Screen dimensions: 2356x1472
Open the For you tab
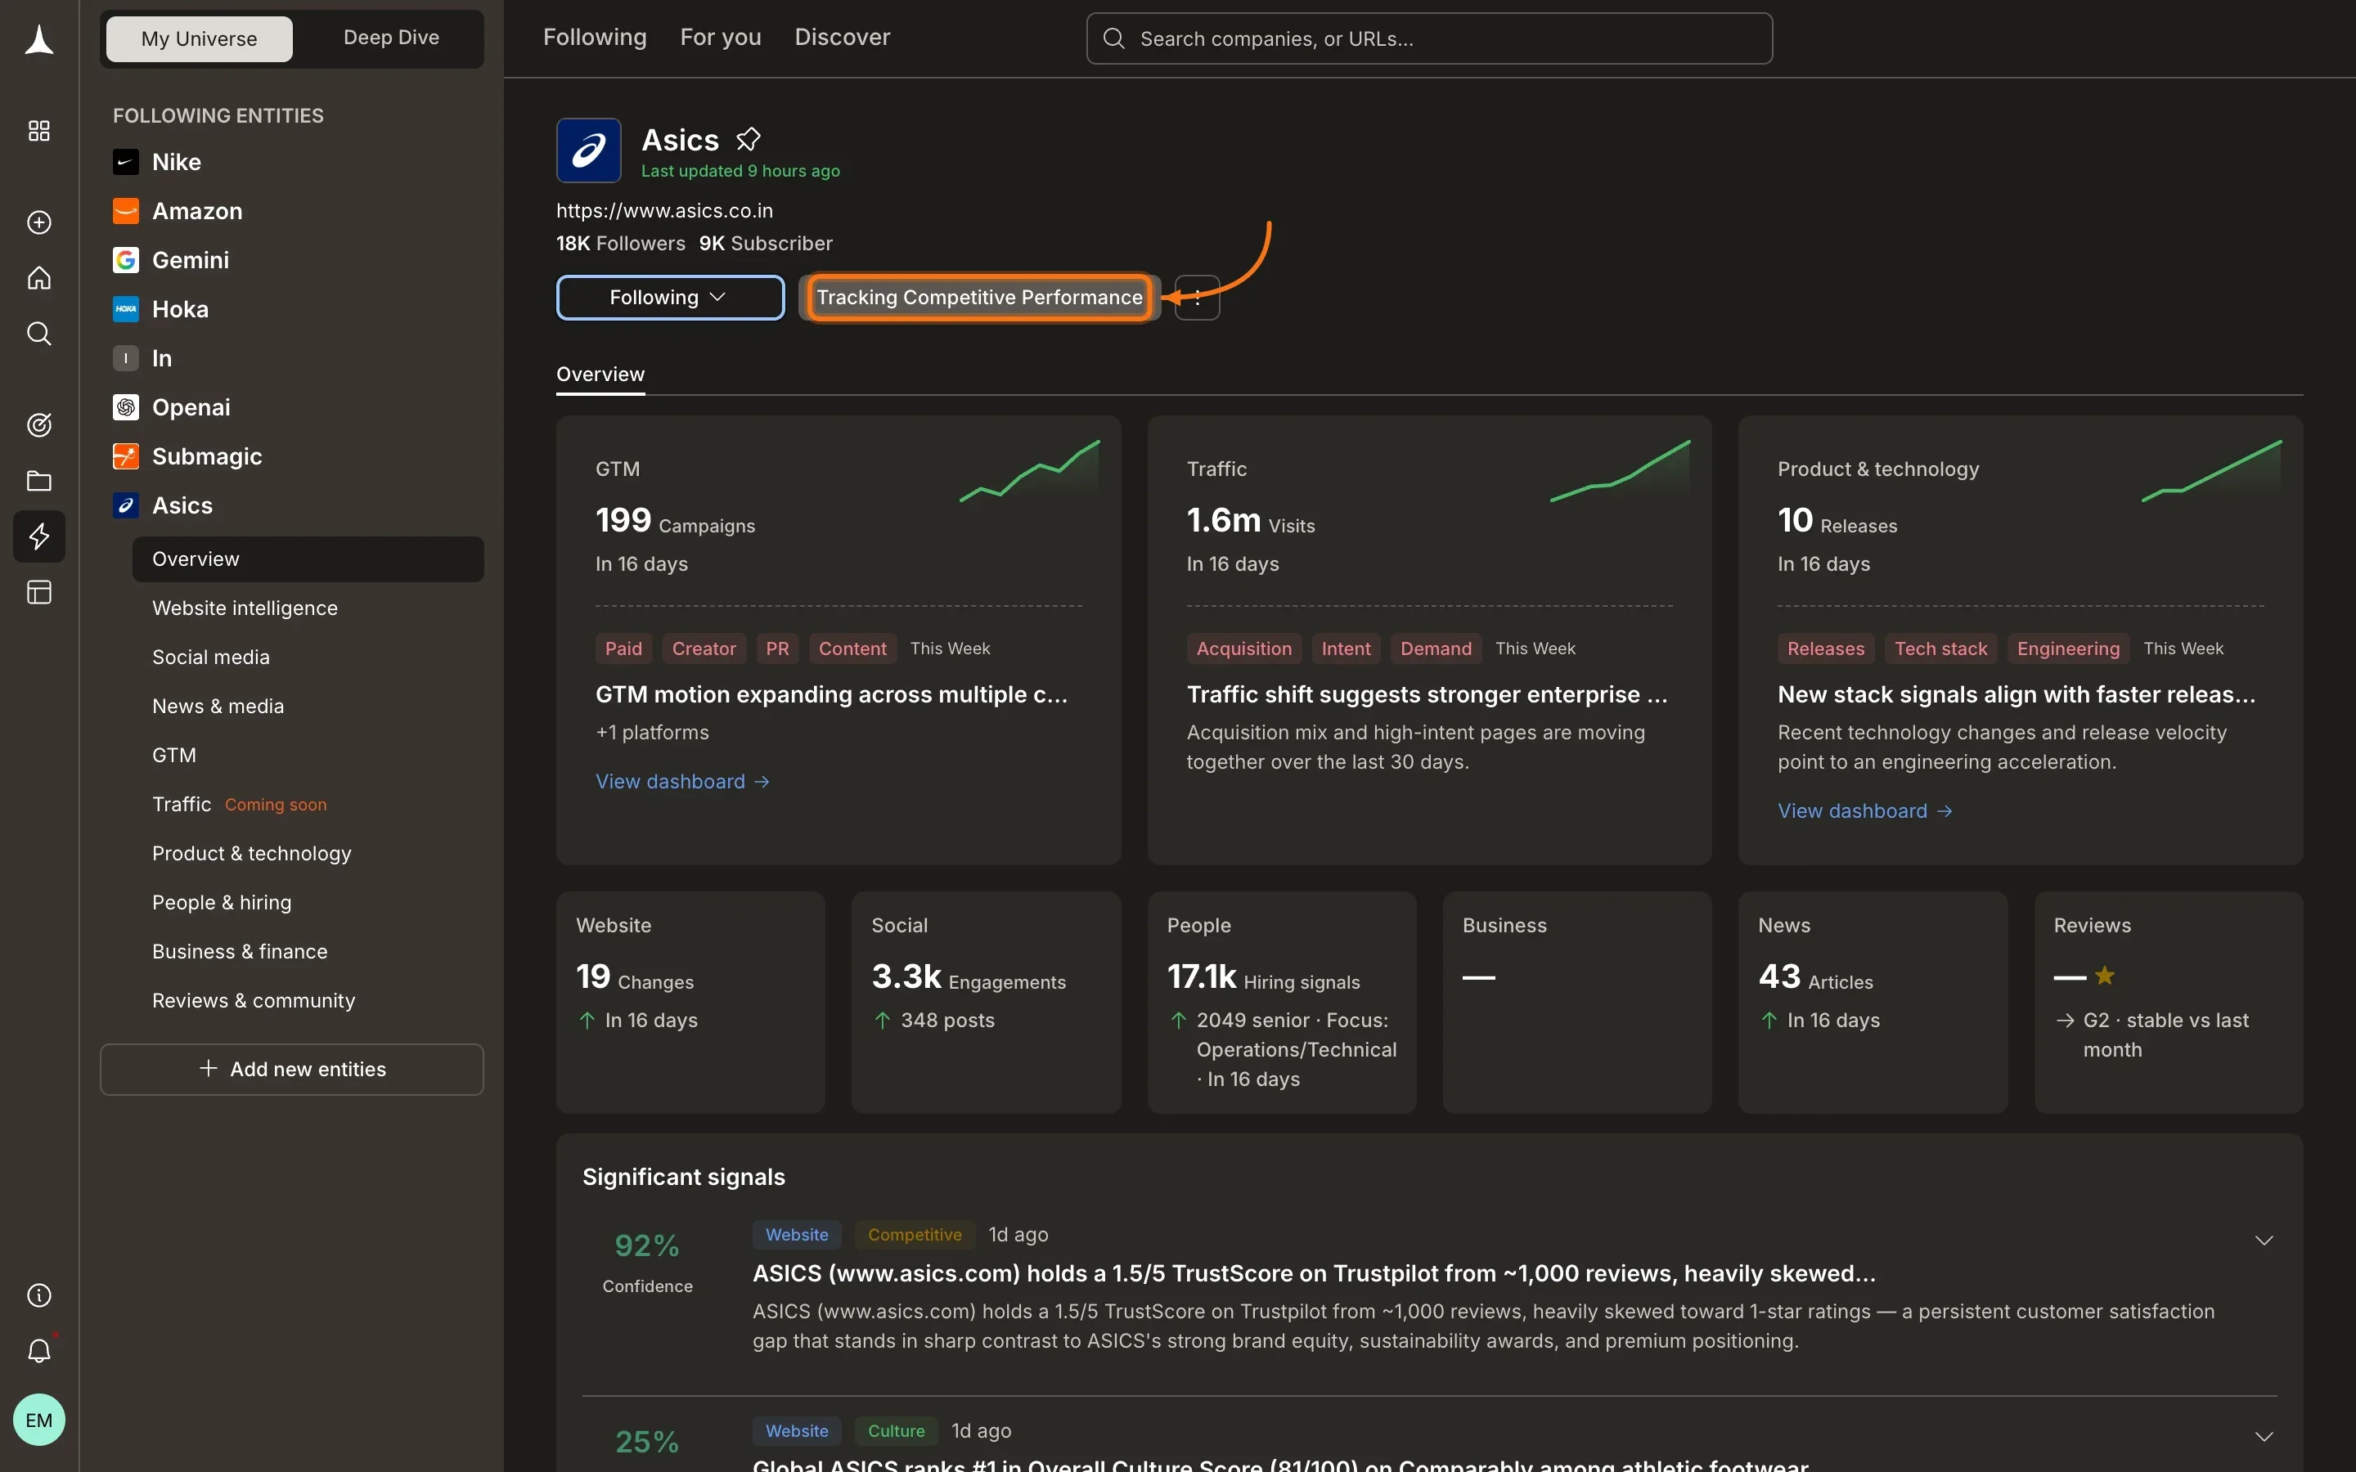pos(721,38)
